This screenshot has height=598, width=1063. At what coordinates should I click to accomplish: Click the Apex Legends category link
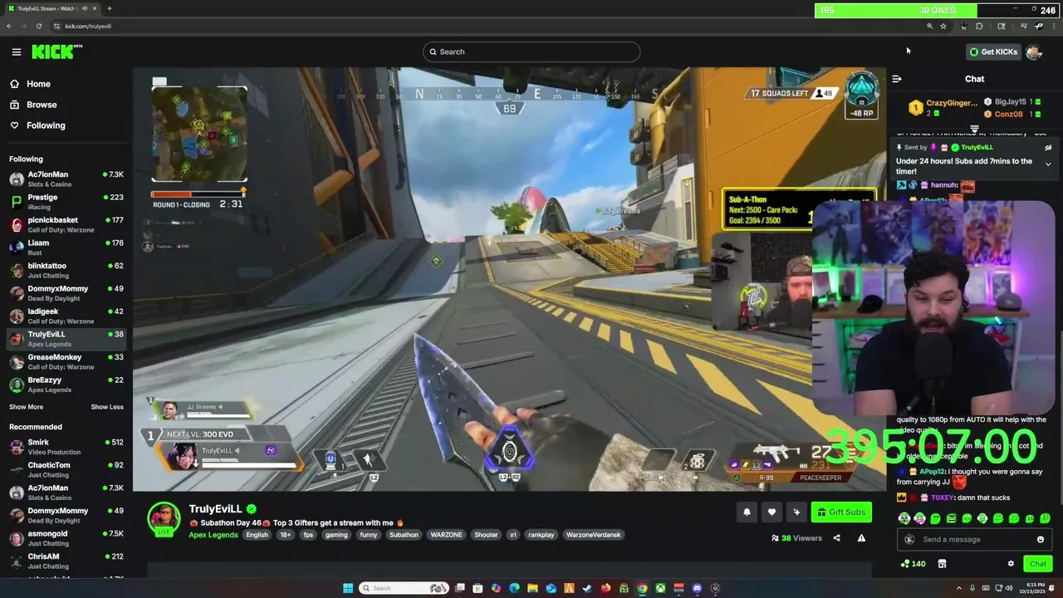(x=213, y=535)
